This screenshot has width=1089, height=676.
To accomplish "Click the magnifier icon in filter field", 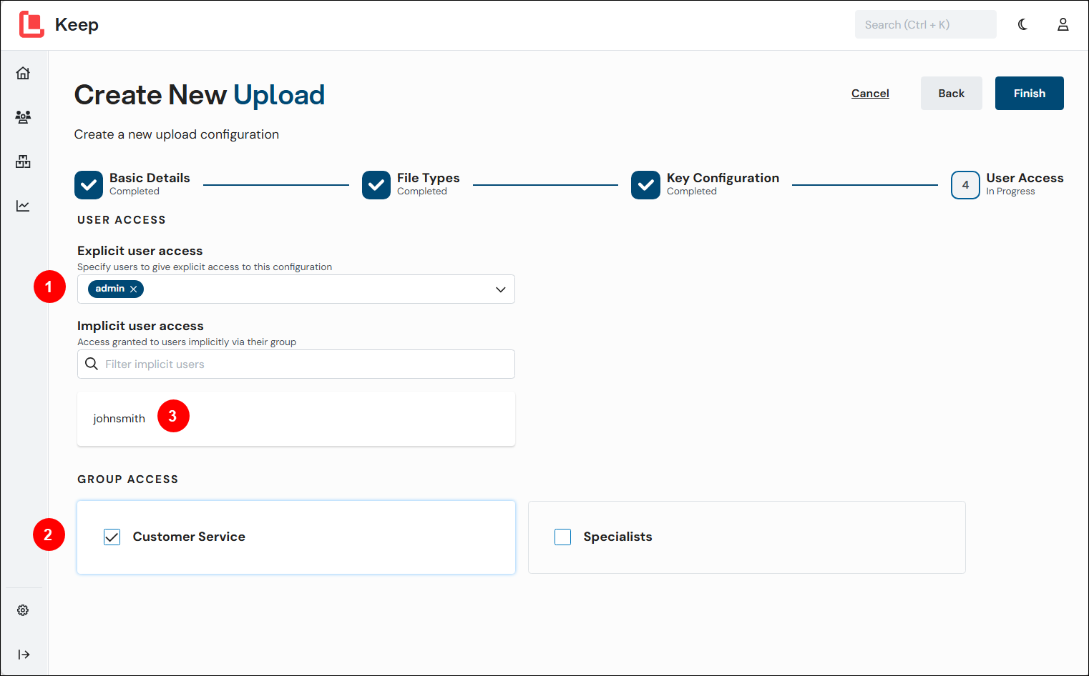I will [x=92, y=364].
